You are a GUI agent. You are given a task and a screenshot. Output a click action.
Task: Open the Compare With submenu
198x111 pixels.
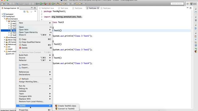click(x=34, y=96)
